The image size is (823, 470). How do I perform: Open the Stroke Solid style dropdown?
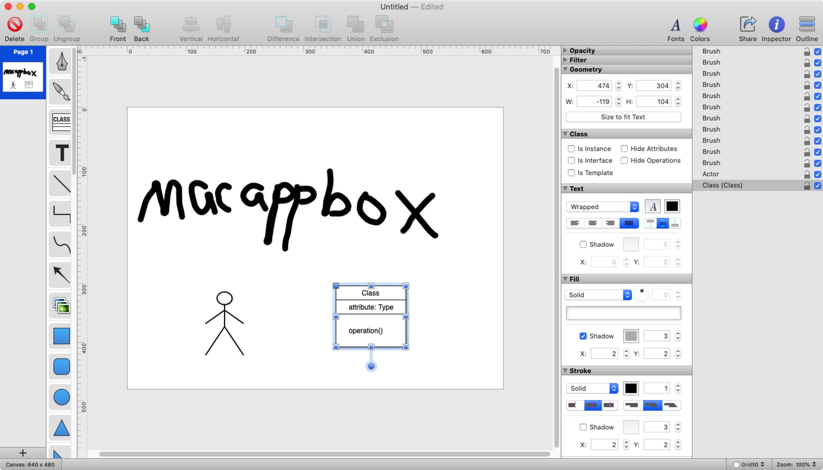pos(592,388)
